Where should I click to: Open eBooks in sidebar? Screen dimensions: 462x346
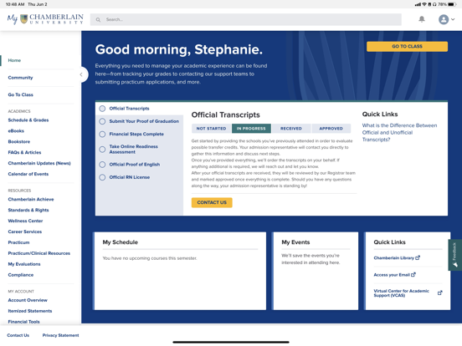(x=16, y=131)
